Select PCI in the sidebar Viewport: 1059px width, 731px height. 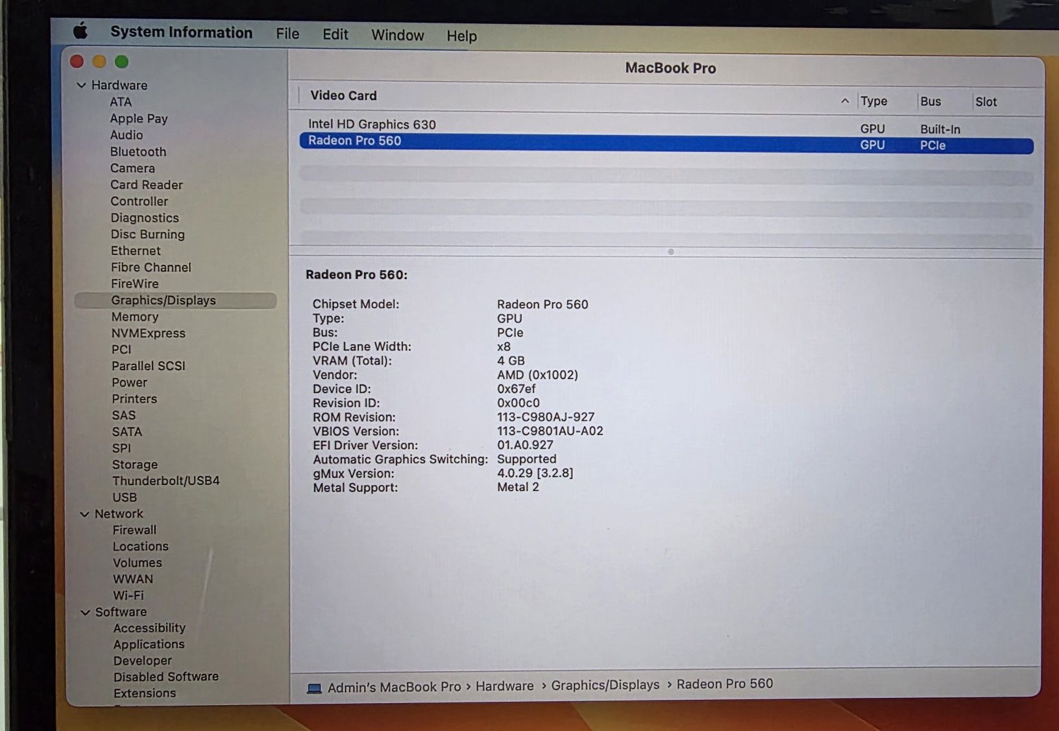point(121,349)
